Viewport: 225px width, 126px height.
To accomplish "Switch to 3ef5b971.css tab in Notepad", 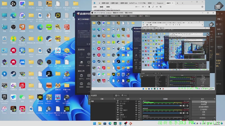I will (133, 3).
